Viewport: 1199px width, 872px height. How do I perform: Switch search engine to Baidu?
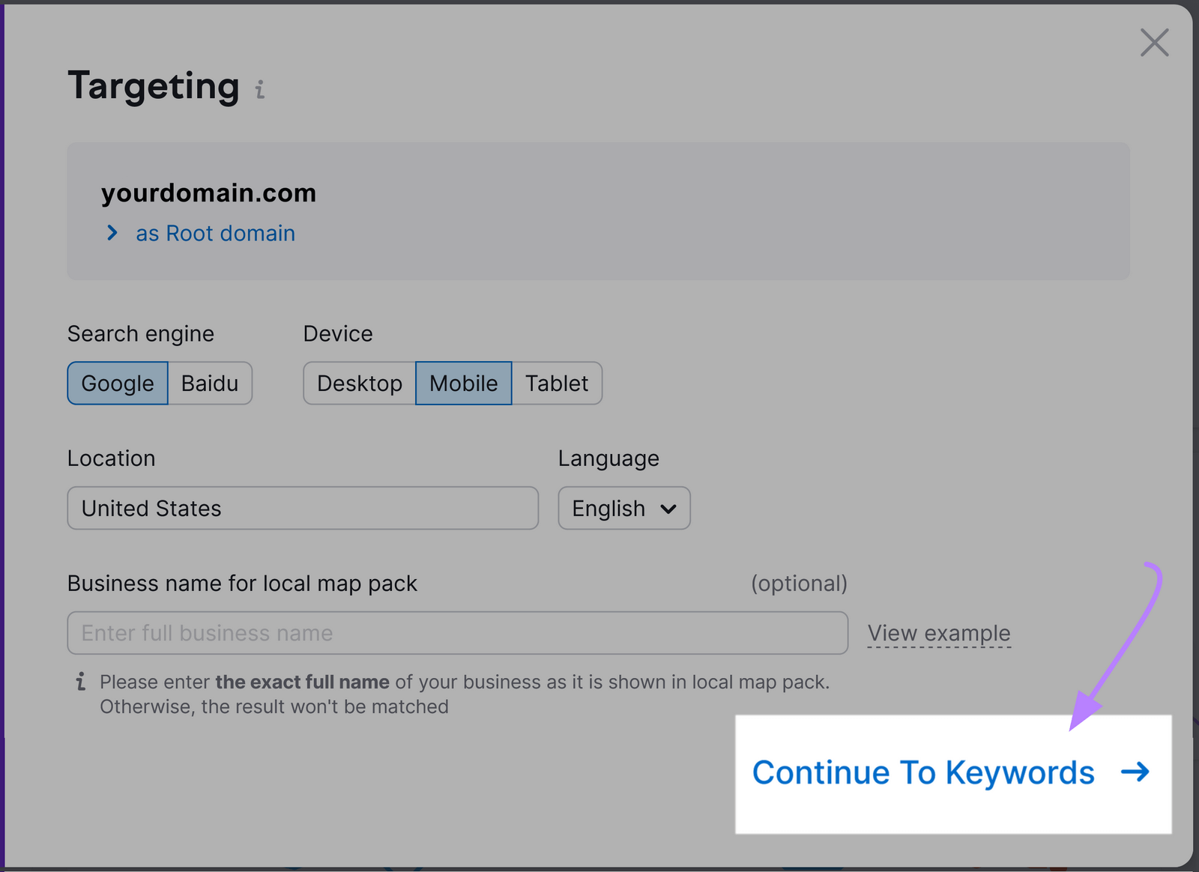[x=210, y=383]
